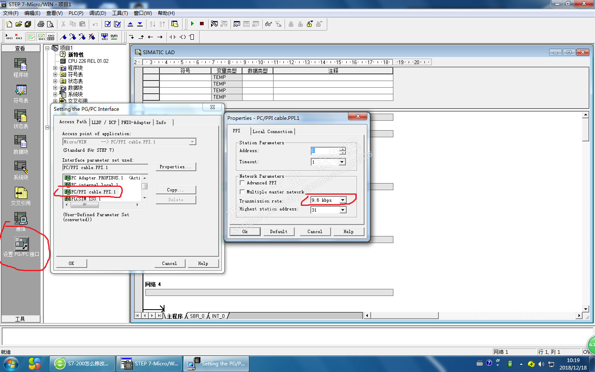Open 状态表 in the left navigation bar
The width and height of the screenshot is (595, 372).
[21, 119]
